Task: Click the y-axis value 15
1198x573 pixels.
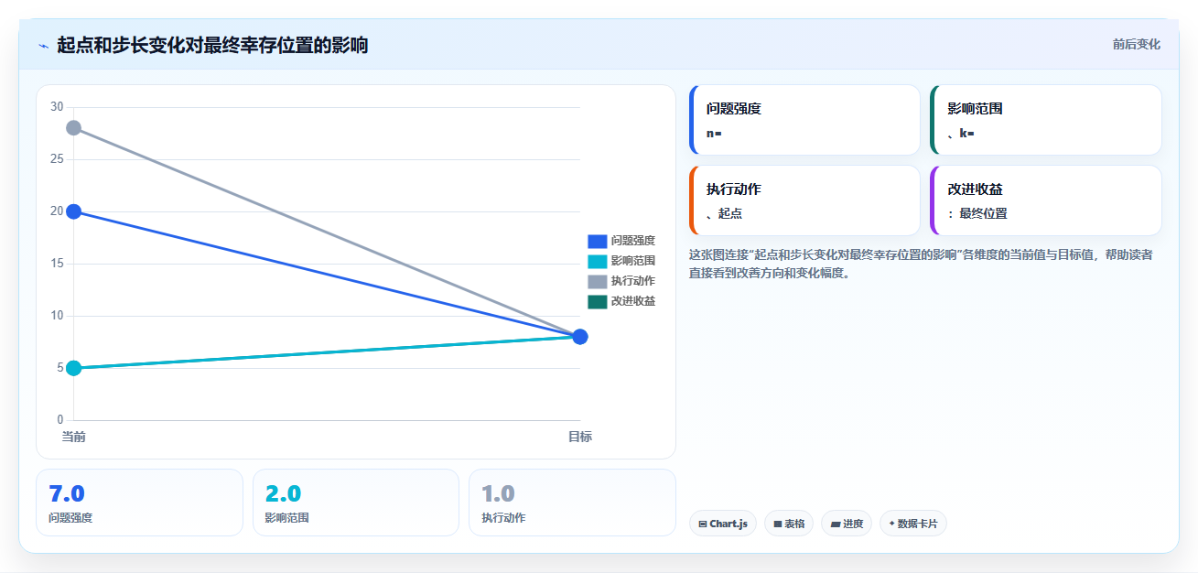Action: (57, 264)
